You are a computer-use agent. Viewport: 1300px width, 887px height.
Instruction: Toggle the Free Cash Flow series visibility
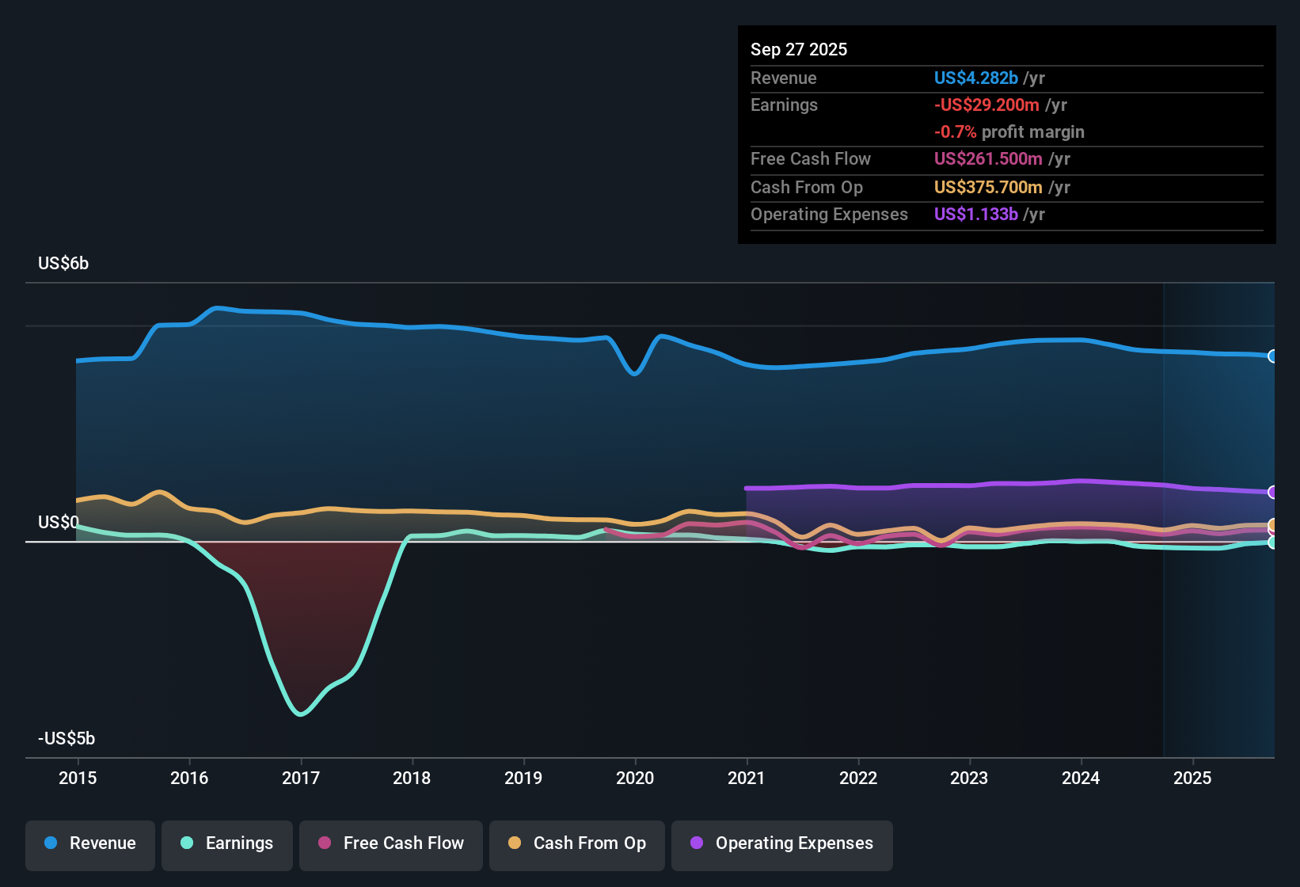[390, 843]
